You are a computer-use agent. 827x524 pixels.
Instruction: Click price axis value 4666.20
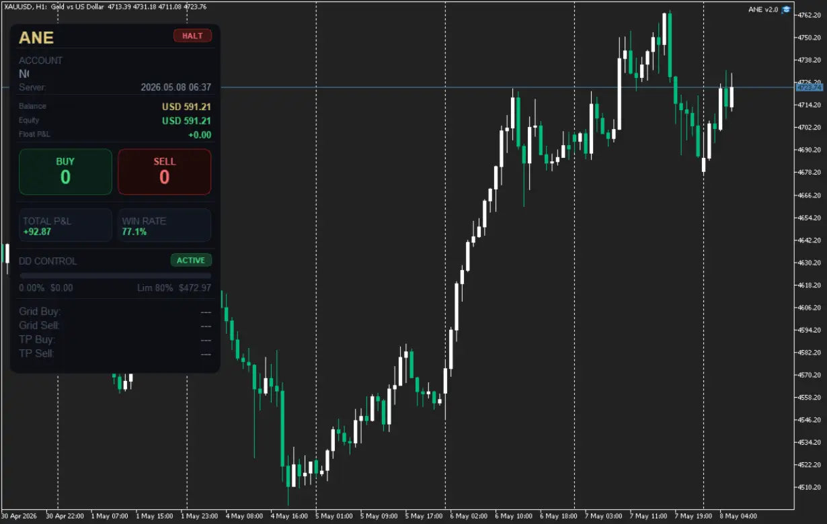809,195
